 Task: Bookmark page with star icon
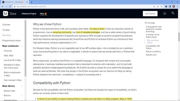(x=161, y=6)
